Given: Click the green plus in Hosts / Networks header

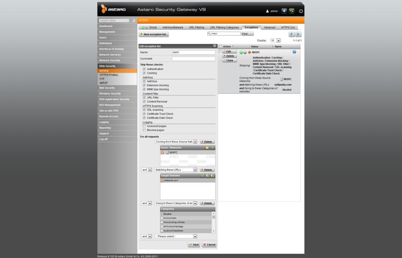Looking at the screenshot, I should 212,148.
